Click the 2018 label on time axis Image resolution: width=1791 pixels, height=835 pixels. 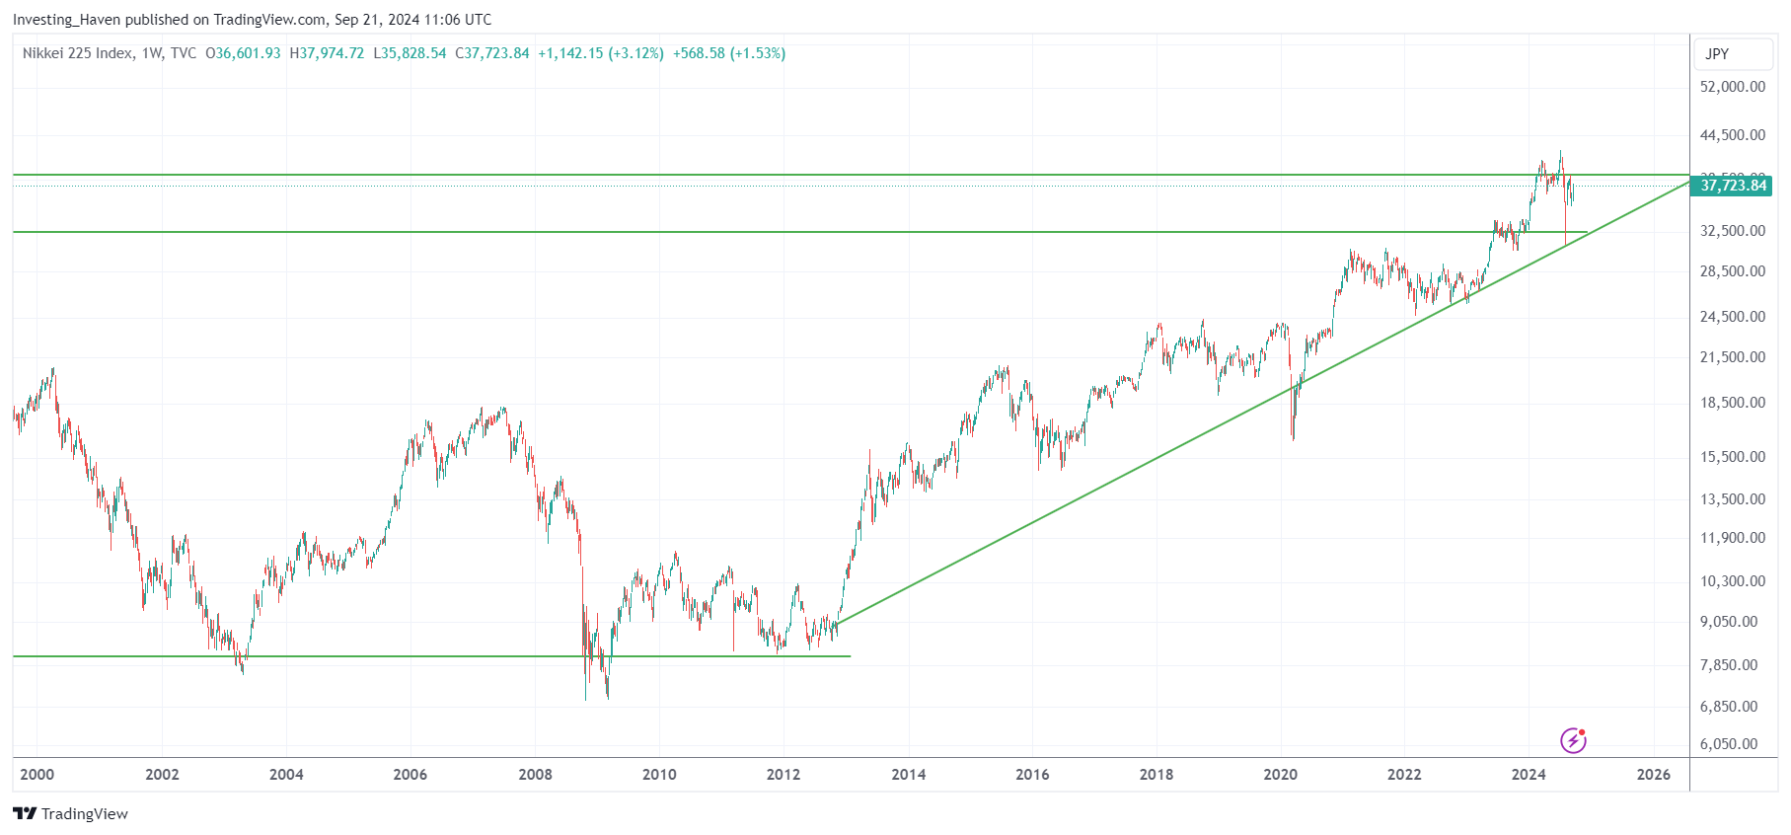point(1157,775)
